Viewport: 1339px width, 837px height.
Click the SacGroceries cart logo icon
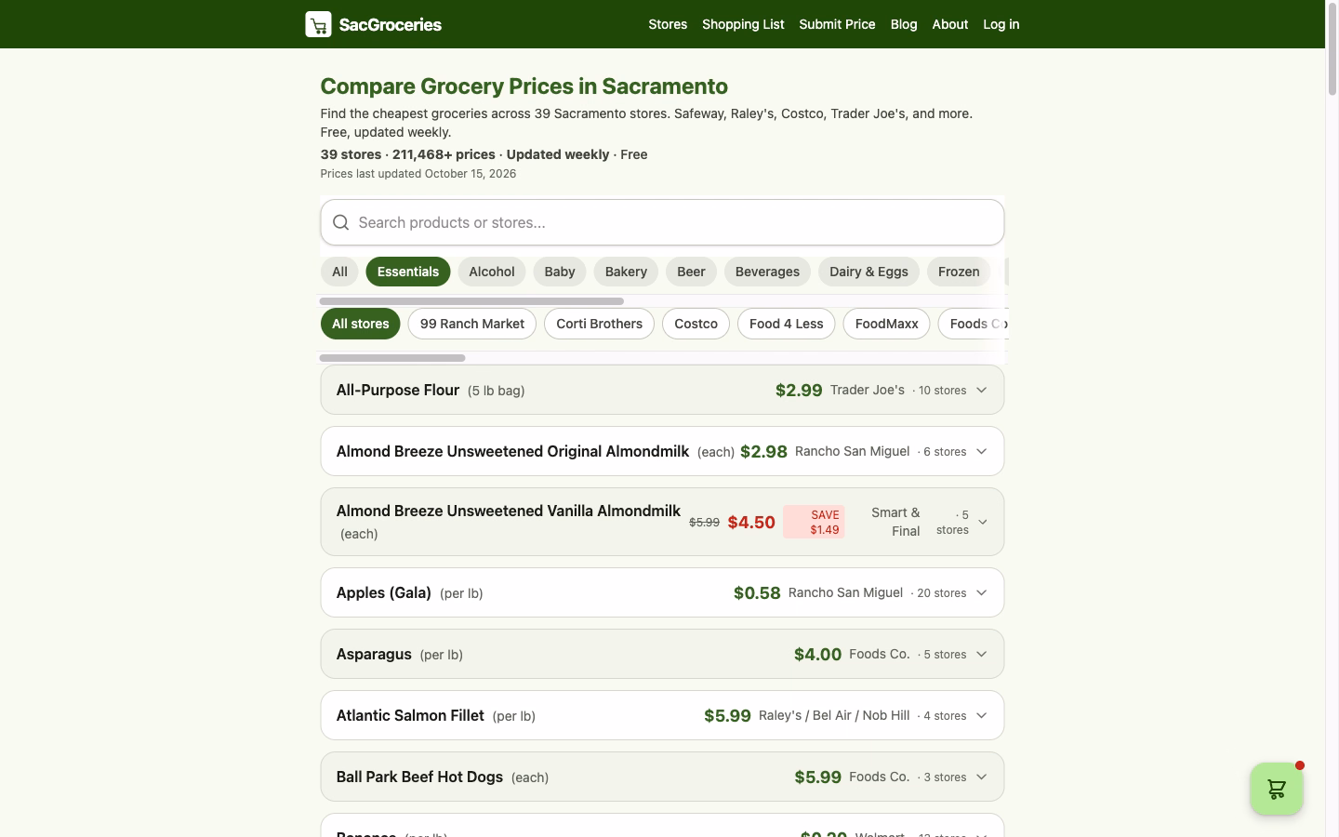click(318, 24)
